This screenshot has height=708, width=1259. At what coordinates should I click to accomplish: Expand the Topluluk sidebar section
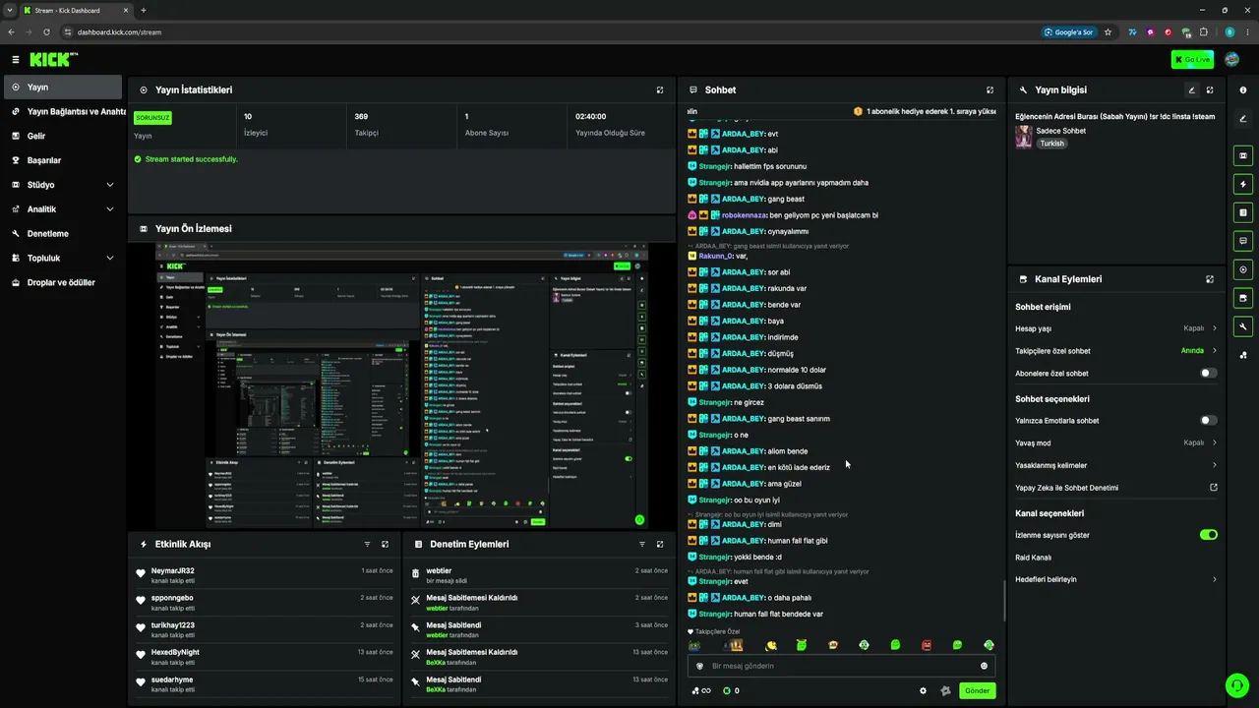64,259
